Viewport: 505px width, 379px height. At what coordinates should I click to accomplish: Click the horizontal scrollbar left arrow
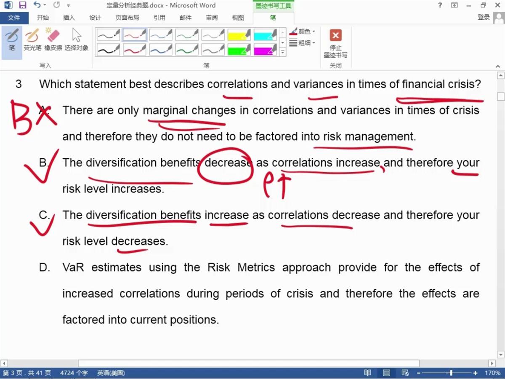[x=4, y=363]
